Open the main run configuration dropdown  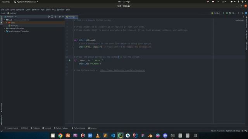point(215,13)
